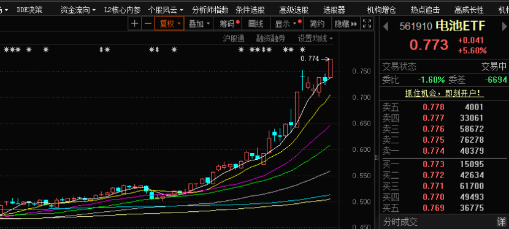This screenshot has width=509, height=229.
Task: Click 机构增仓 menu item
Action: tap(381, 10)
